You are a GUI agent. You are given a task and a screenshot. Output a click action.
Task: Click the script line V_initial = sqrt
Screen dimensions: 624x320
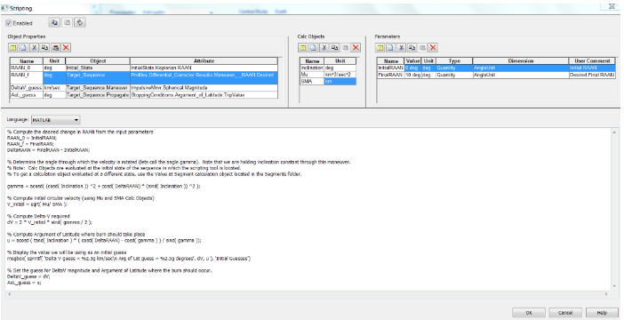coord(37,204)
